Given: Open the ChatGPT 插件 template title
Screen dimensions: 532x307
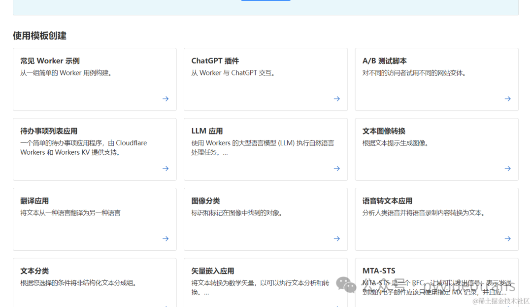Looking at the screenshot, I should pos(215,61).
